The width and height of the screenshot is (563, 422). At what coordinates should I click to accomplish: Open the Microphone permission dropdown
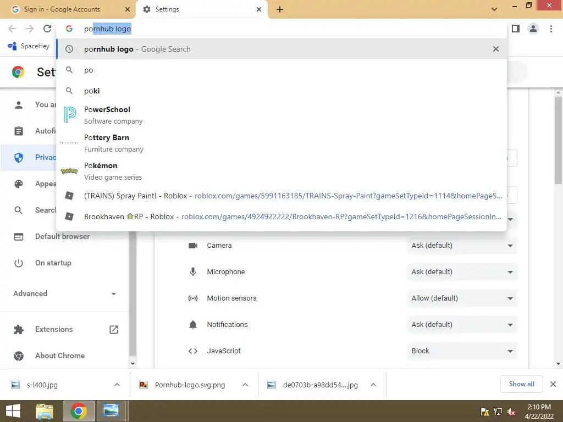click(462, 272)
